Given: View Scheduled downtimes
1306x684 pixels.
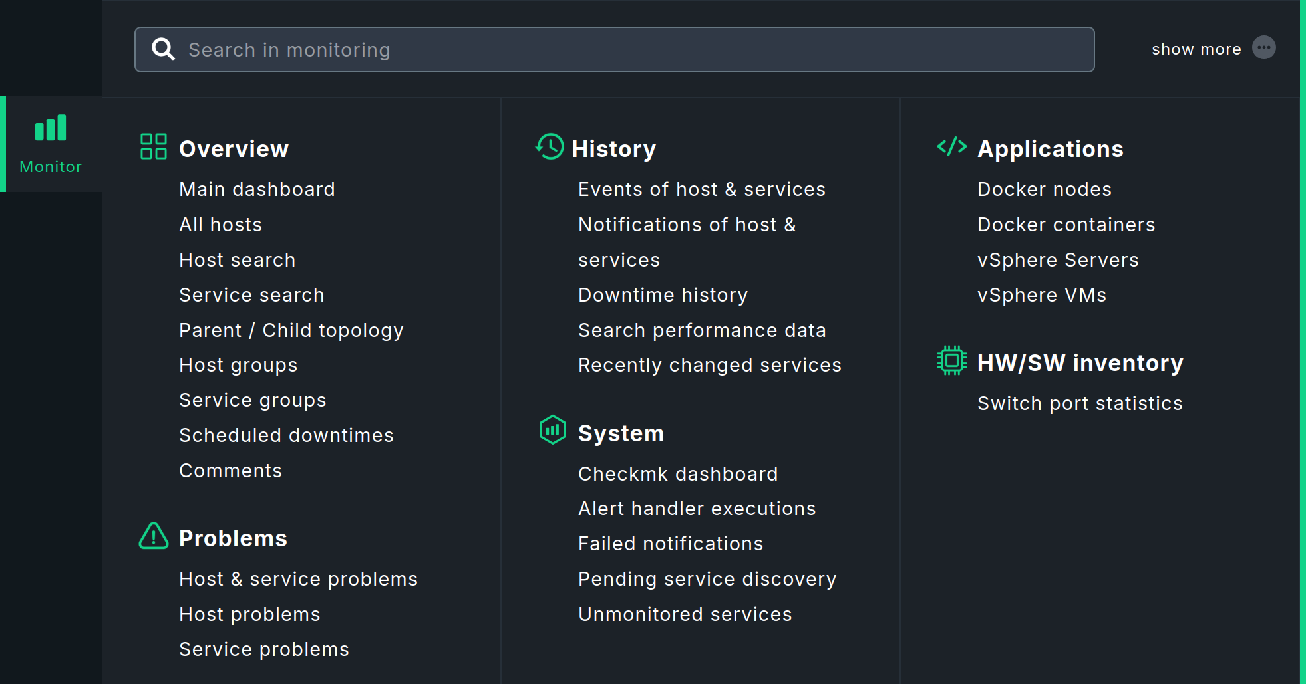Looking at the screenshot, I should (285, 435).
